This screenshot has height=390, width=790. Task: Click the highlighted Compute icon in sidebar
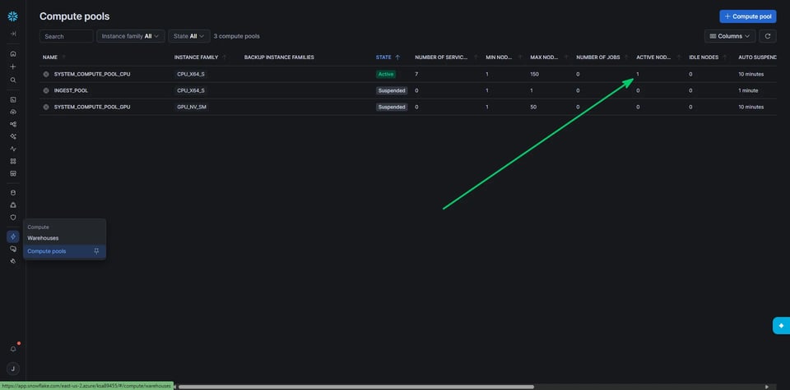tap(13, 236)
